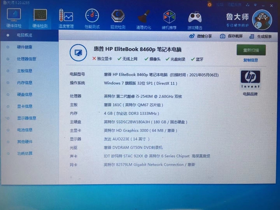This screenshot has height=210, width=280.
Task: Open title bar dropdown menu arrow
Action: (255, 5)
